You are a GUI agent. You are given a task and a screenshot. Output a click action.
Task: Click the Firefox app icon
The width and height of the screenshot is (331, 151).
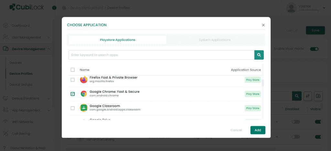click(x=84, y=80)
